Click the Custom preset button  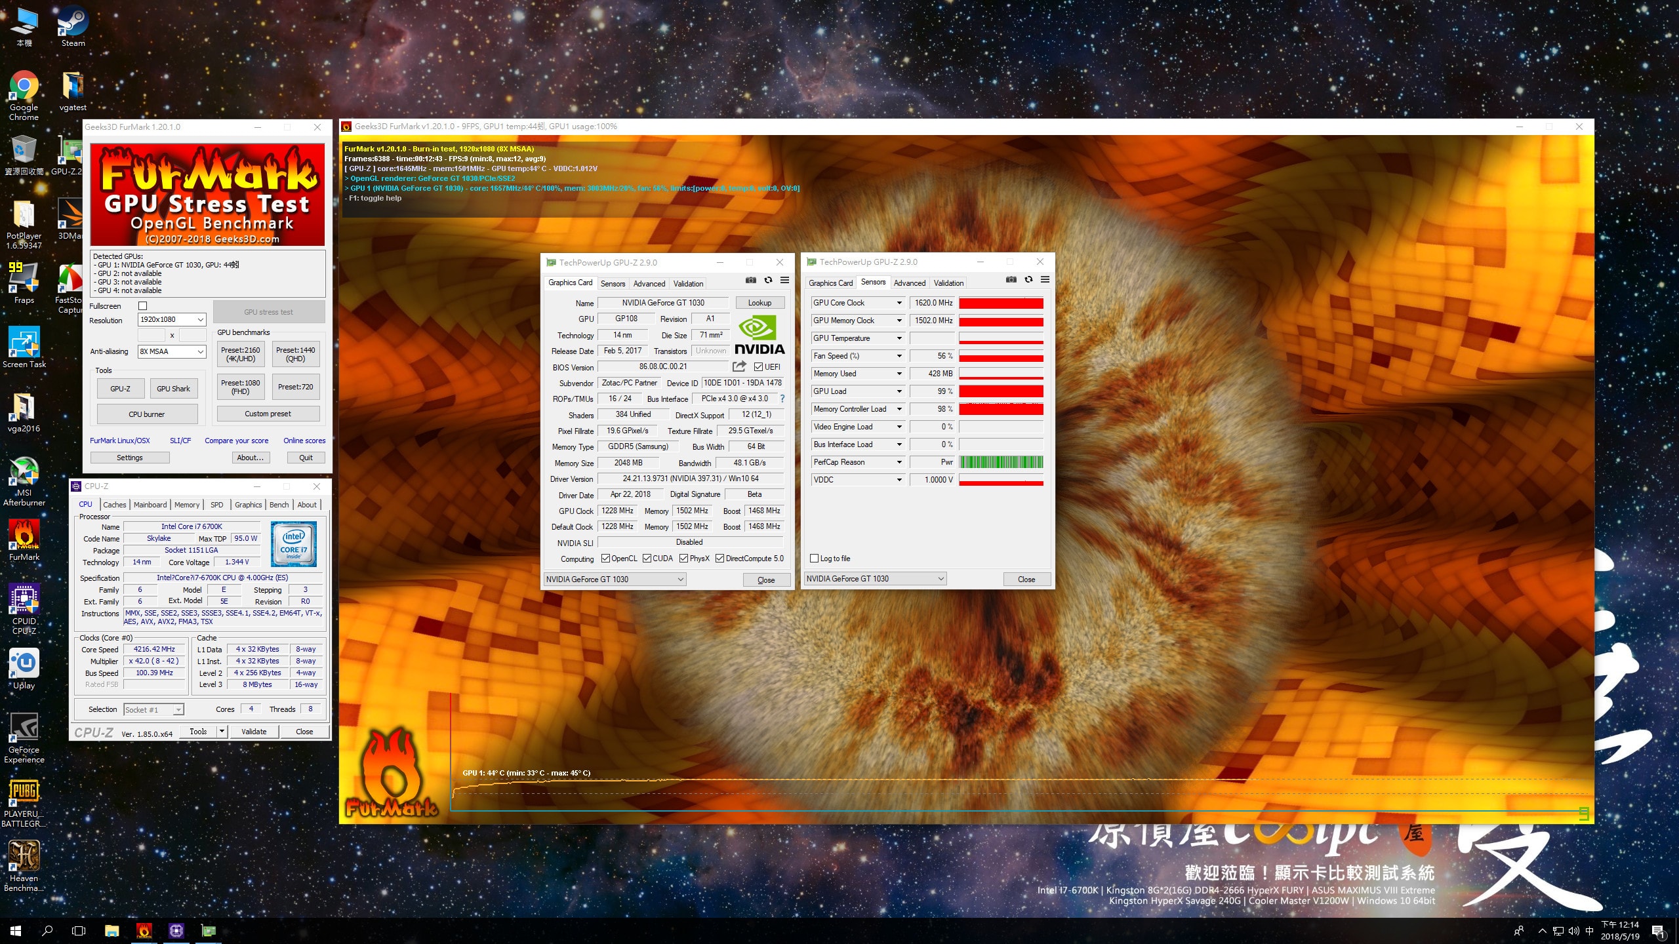point(268,414)
